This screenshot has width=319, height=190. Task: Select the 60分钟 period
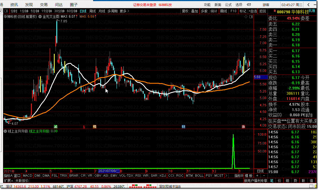coord(72,11)
